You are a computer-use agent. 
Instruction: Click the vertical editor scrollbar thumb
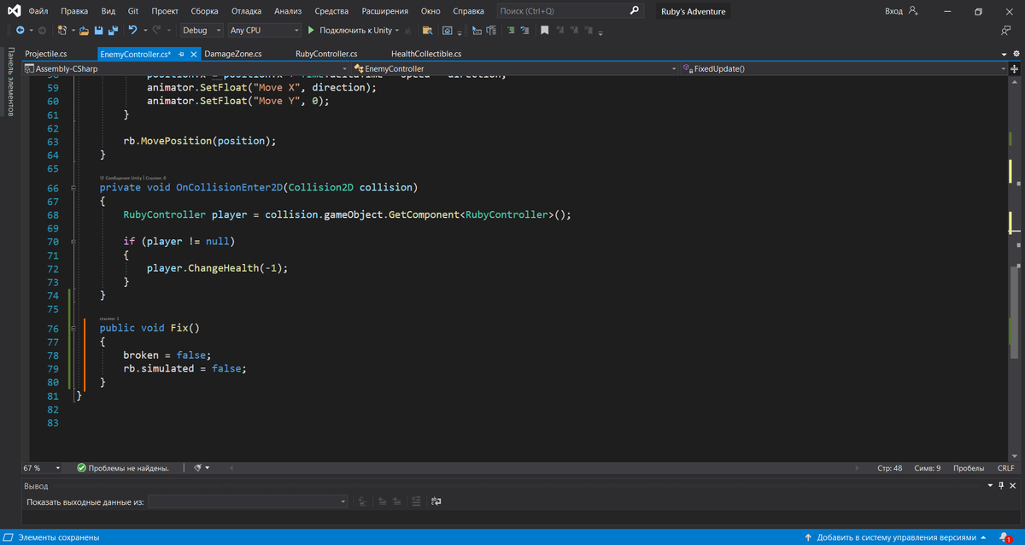(x=1015, y=314)
